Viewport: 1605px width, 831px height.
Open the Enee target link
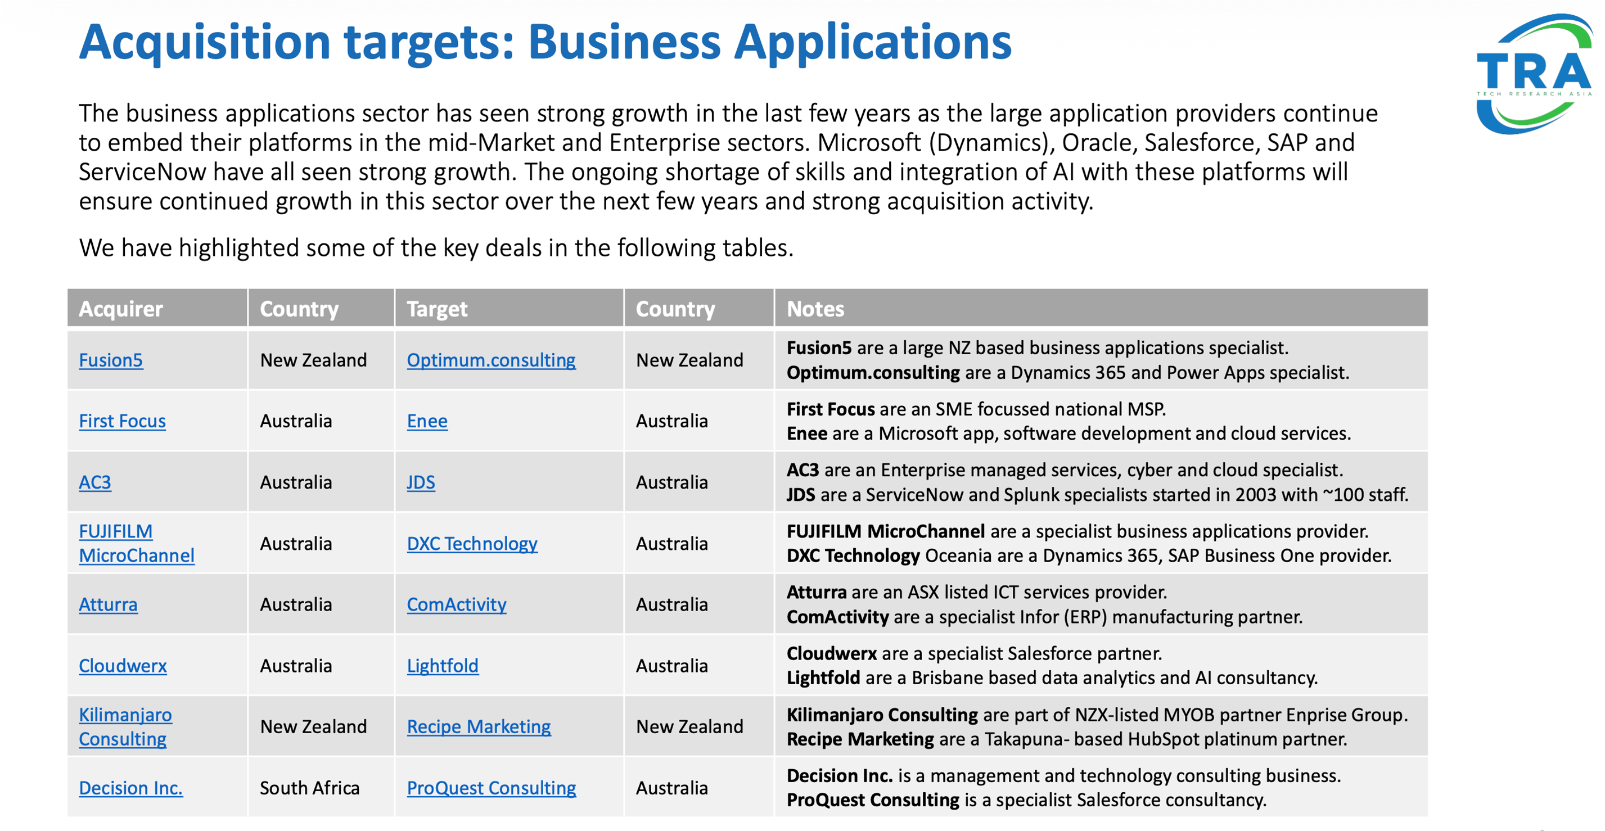pyautogui.click(x=427, y=421)
